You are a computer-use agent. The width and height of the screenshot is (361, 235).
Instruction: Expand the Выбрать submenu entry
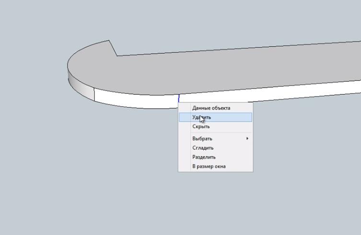(x=202, y=139)
